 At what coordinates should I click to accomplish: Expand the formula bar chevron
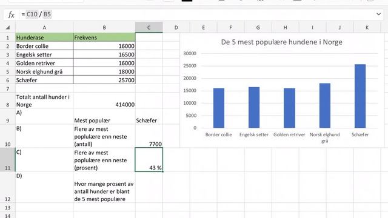pos(378,14)
